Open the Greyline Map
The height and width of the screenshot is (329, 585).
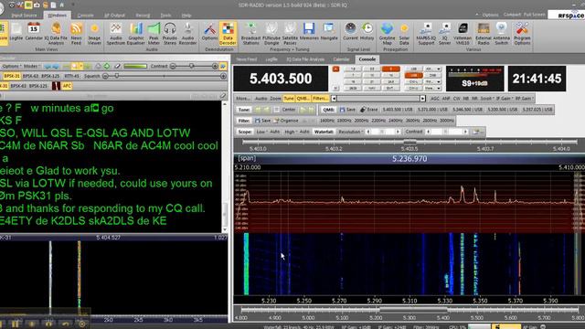click(x=387, y=33)
